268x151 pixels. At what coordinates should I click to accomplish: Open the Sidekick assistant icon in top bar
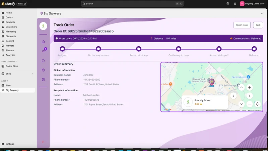click(x=228, y=4)
